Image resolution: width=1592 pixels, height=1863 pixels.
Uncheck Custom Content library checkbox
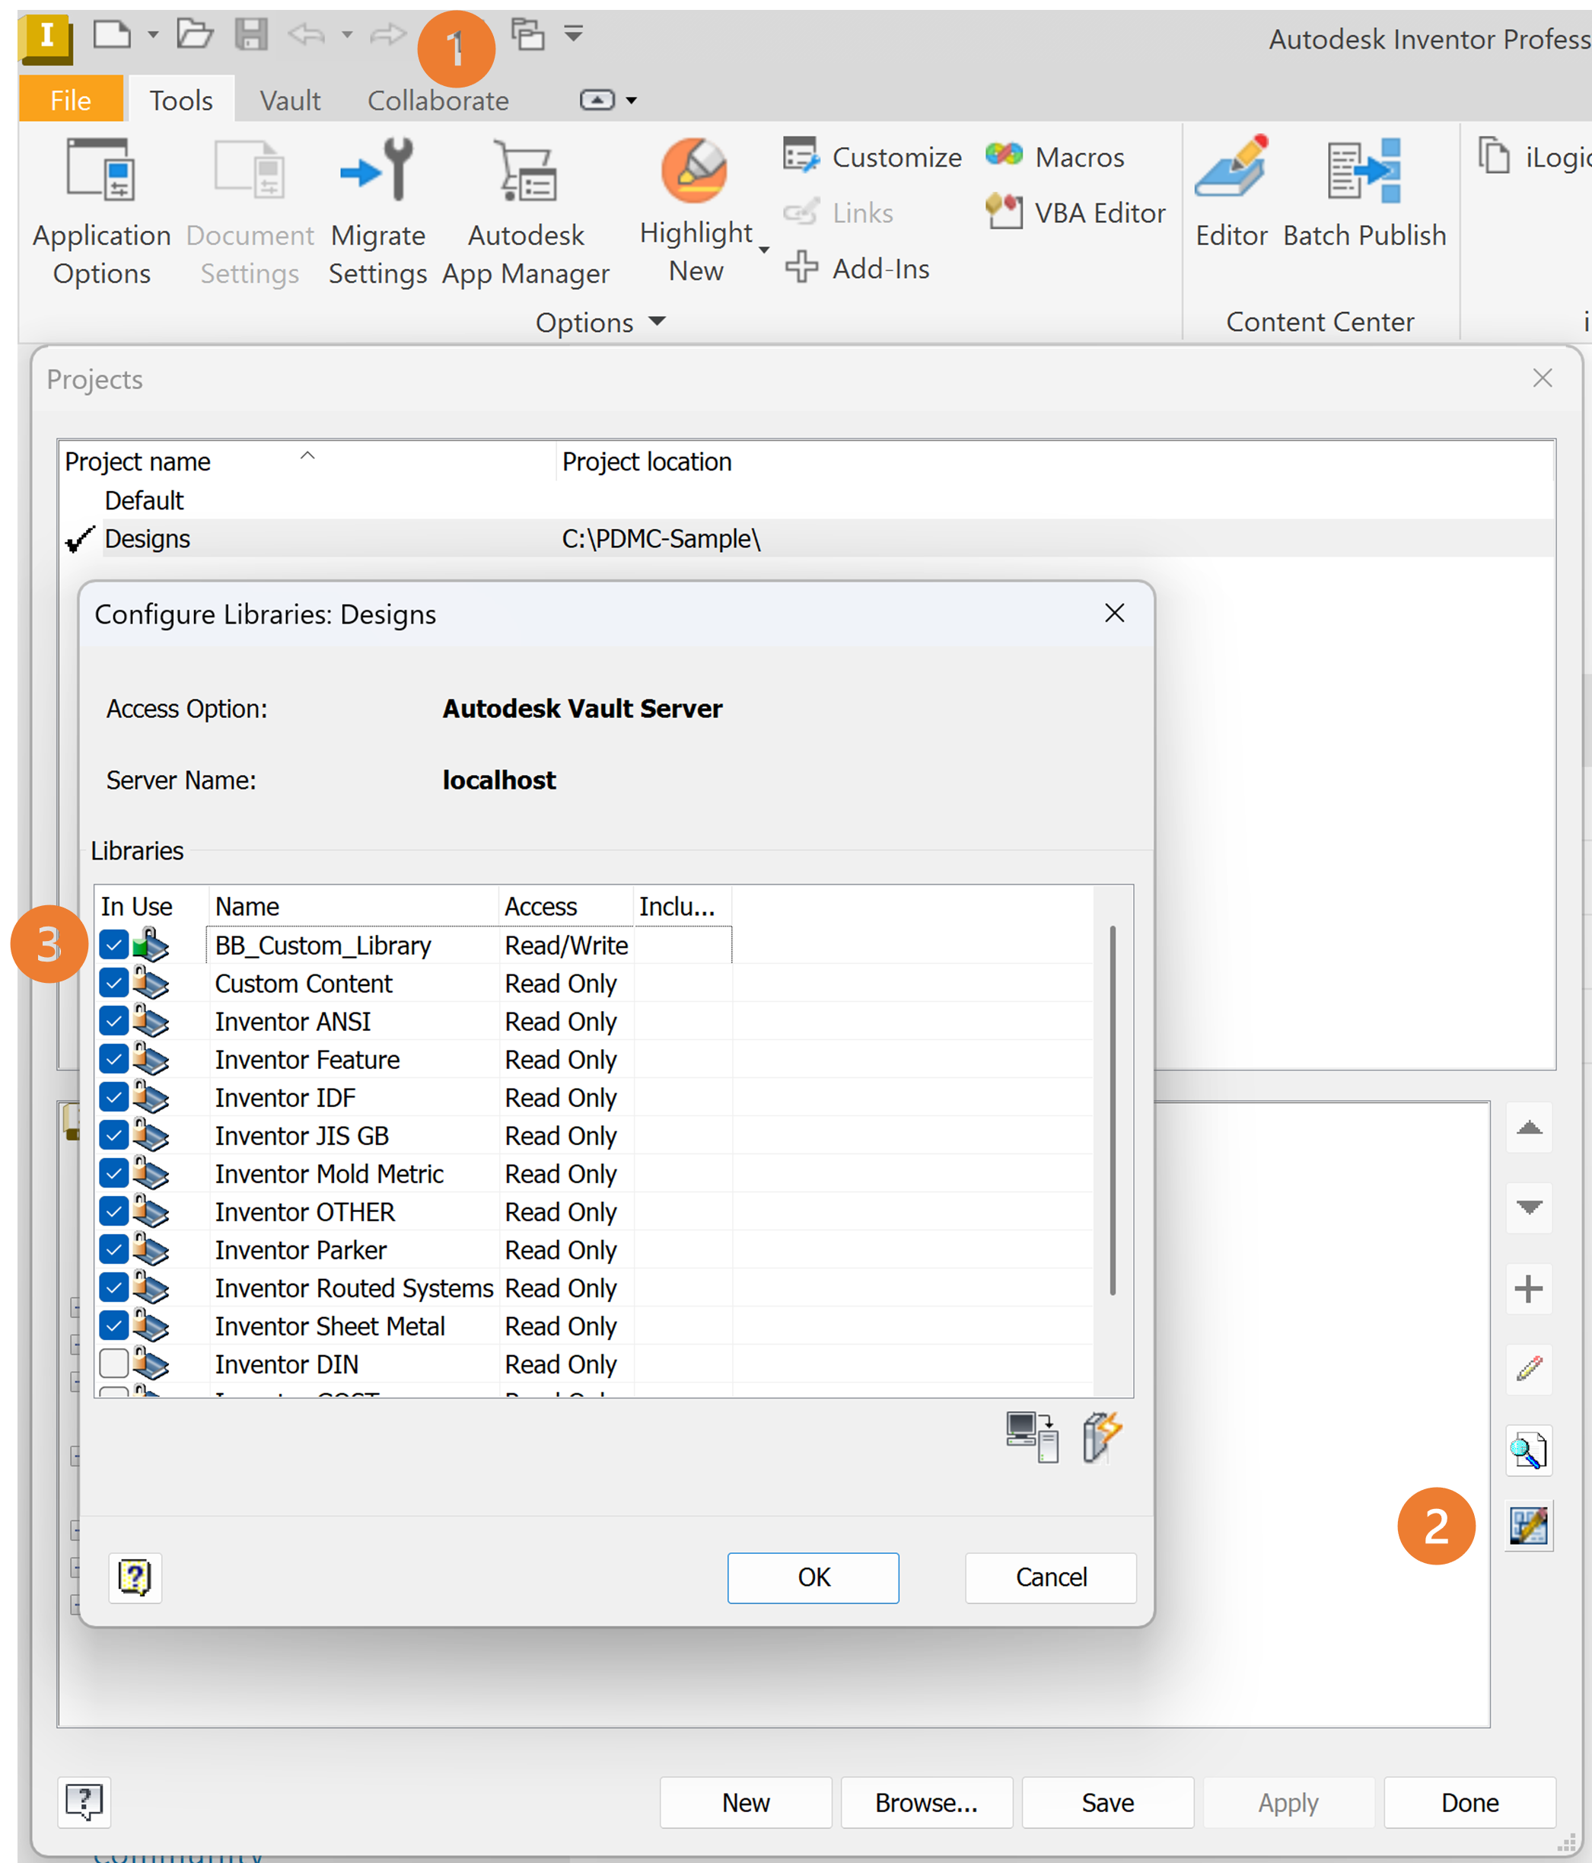click(x=114, y=983)
